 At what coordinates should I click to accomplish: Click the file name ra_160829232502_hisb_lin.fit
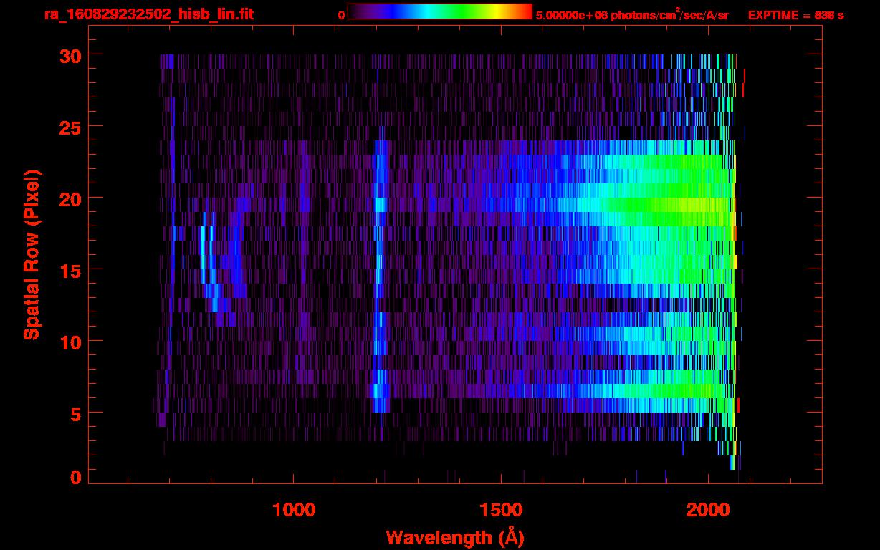(x=148, y=14)
